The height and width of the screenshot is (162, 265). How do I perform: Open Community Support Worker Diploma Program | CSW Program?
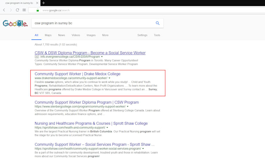(x=87, y=102)
